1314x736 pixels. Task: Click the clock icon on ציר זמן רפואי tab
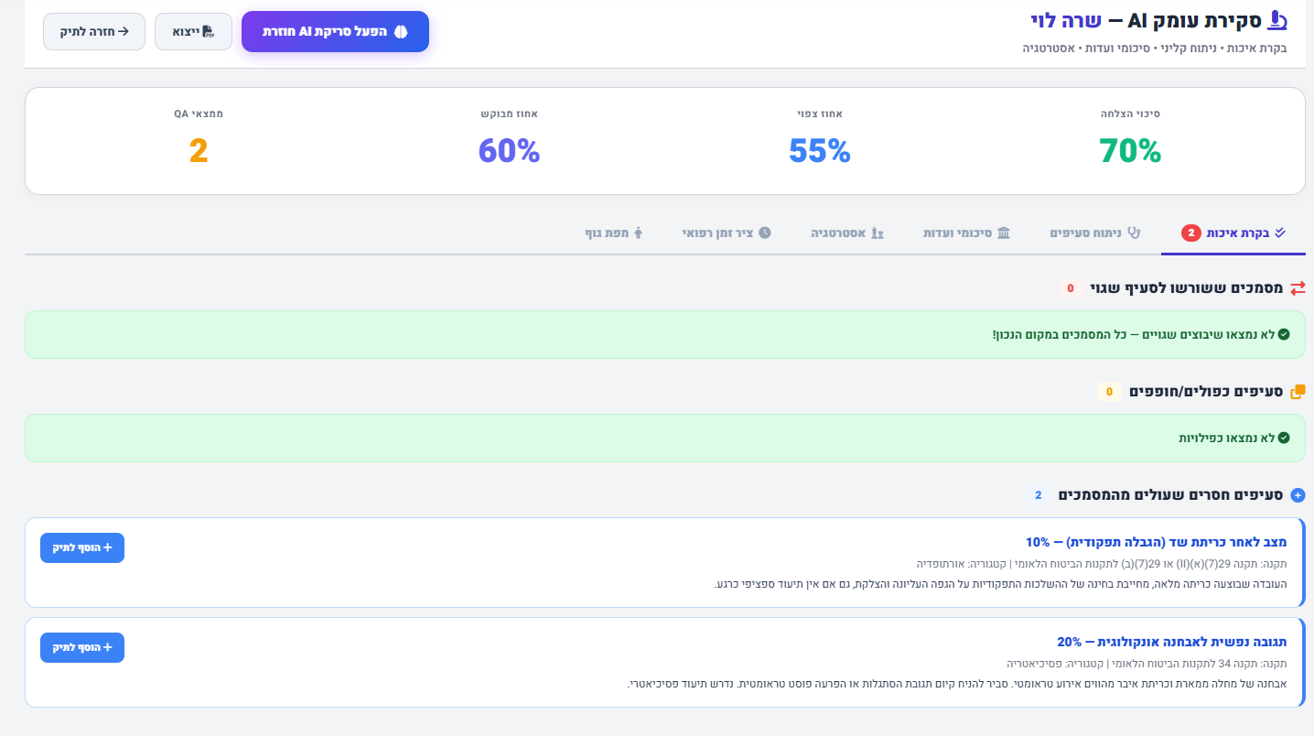tap(765, 233)
